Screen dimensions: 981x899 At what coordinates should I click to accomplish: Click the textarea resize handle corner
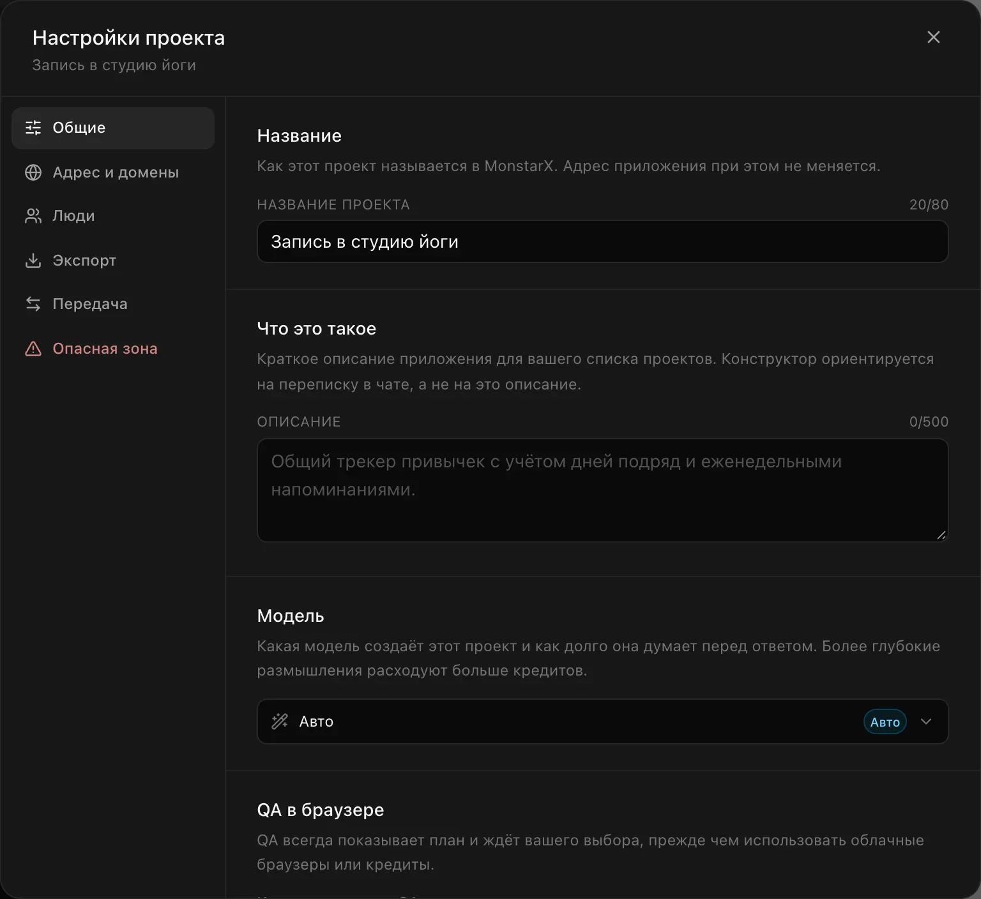click(x=941, y=535)
